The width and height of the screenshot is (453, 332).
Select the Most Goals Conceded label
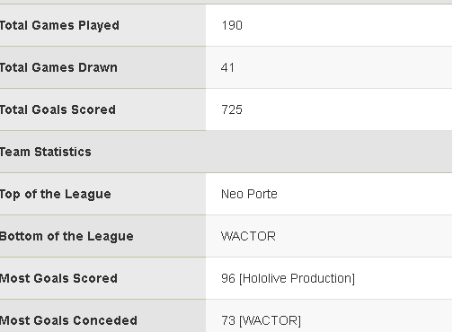coord(68,320)
